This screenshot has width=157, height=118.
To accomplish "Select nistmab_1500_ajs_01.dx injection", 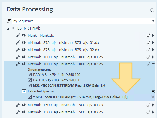I will tap(65, 105).
